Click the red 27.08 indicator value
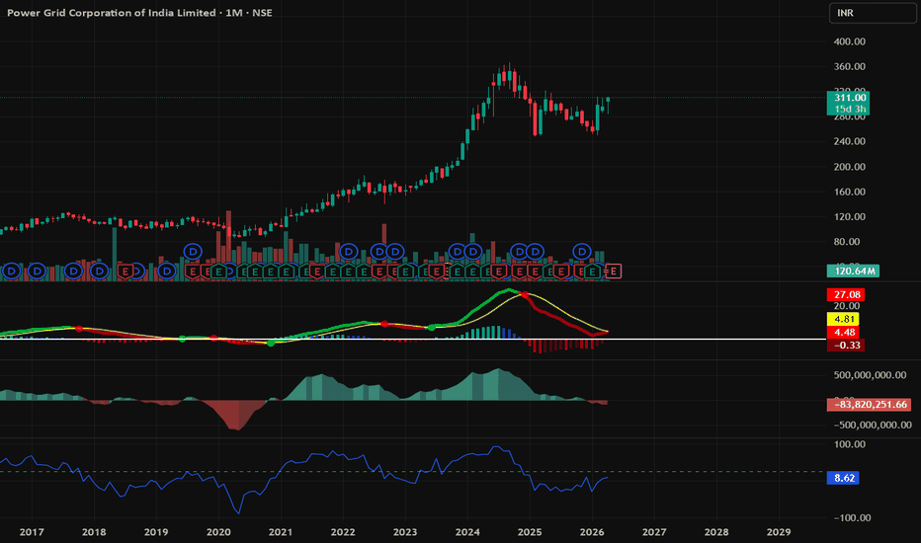This screenshot has height=543, width=921. click(x=846, y=294)
